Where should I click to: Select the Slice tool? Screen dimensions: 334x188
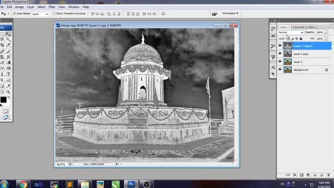click(8, 45)
